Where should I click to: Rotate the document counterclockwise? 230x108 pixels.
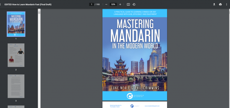pos(134,4)
